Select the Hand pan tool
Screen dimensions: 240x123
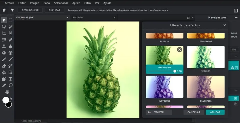click(x=7, y=92)
